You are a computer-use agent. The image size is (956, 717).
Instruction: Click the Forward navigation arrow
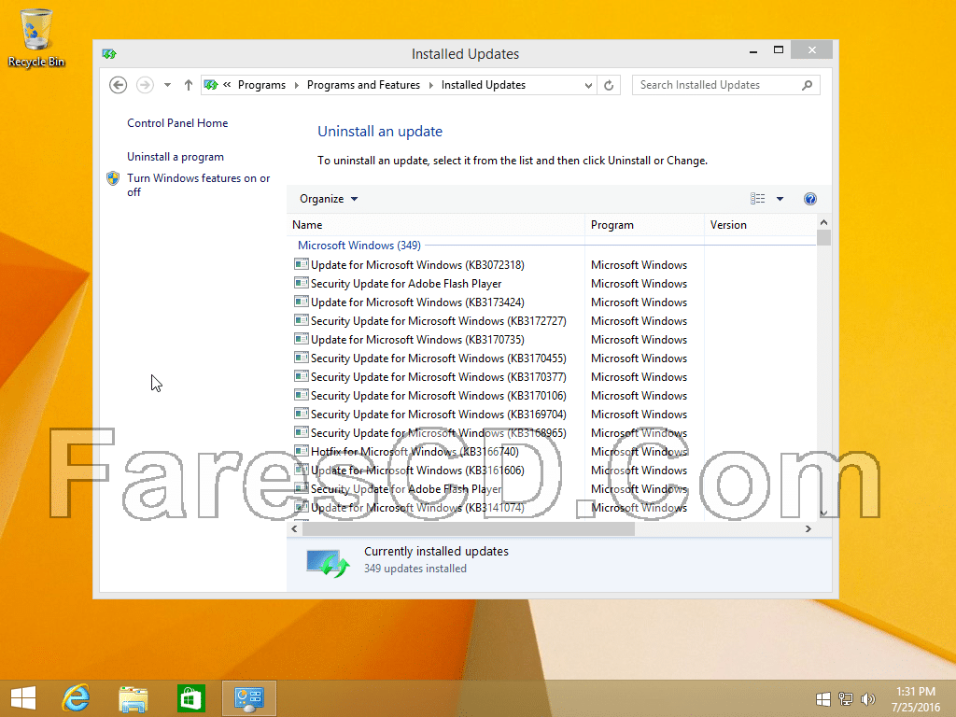tap(145, 85)
